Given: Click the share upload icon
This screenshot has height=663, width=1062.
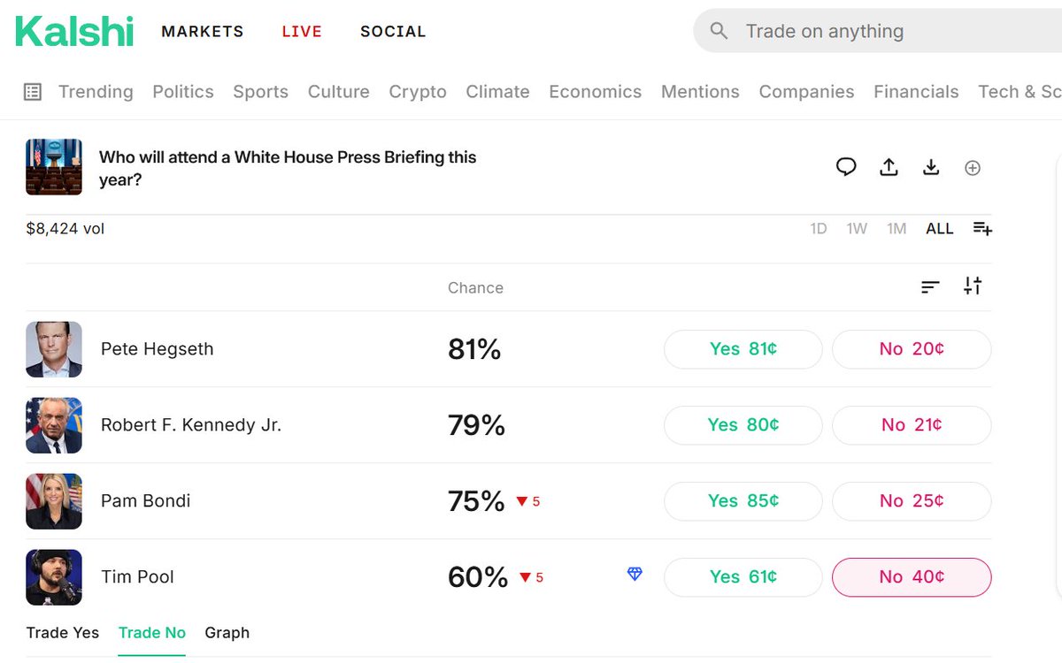Looking at the screenshot, I should [889, 167].
